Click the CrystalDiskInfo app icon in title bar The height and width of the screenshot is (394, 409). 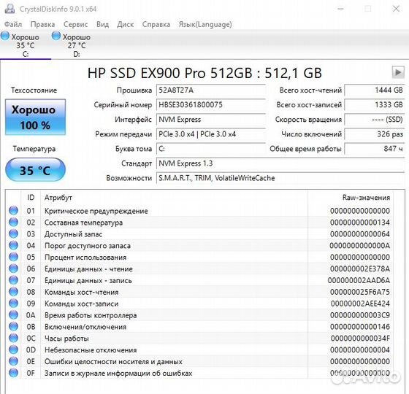click(x=10, y=9)
